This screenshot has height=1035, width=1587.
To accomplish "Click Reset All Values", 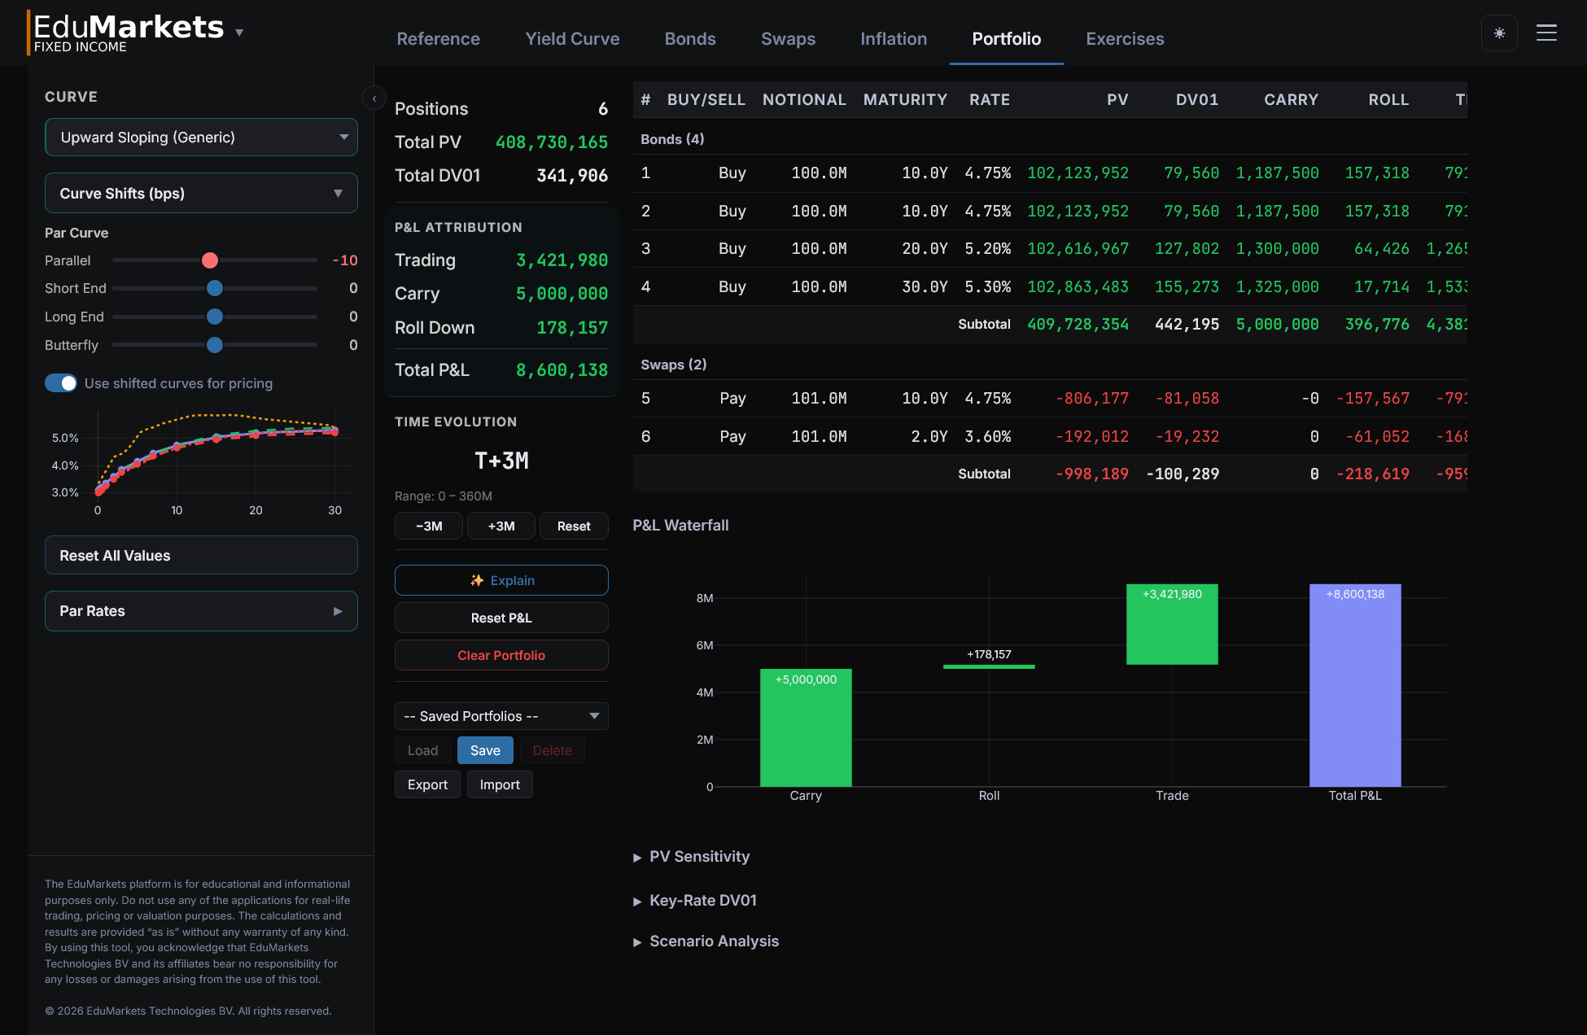I will click(200, 555).
